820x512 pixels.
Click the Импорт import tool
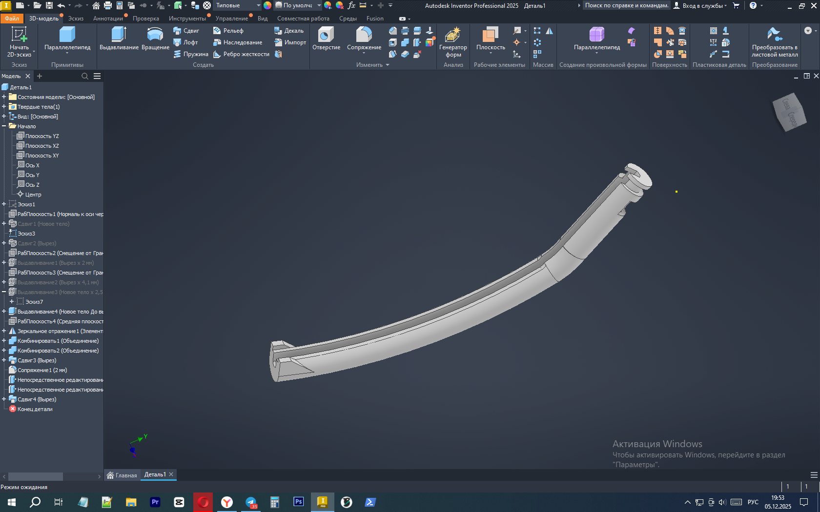[x=290, y=42]
